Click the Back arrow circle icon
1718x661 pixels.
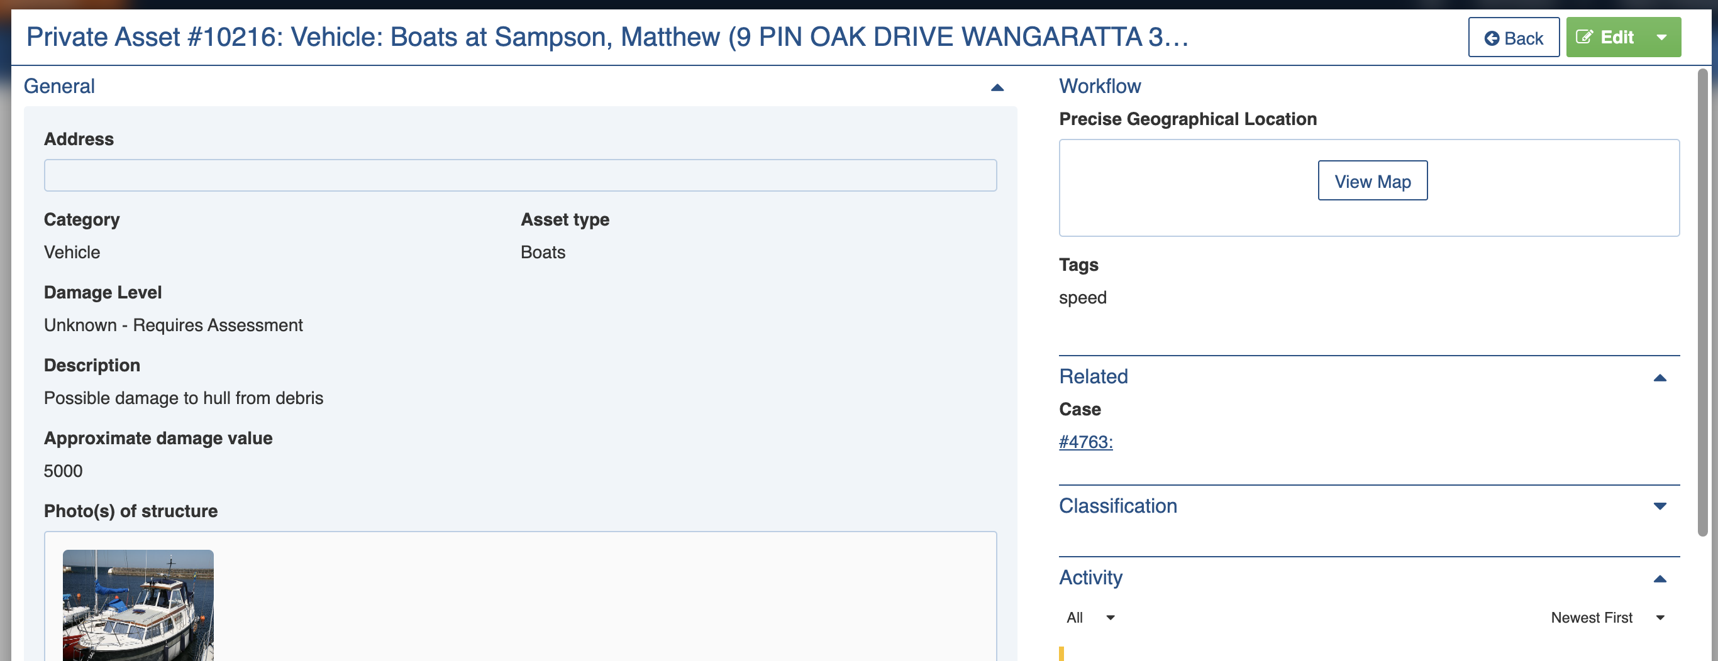coord(1491,39)
